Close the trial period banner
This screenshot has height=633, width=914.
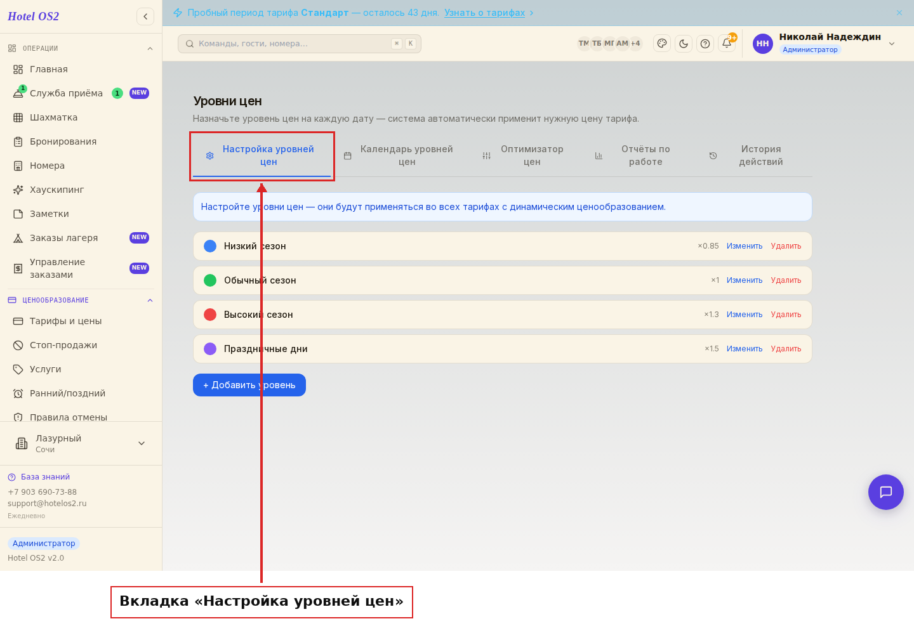tap(899, 13)
